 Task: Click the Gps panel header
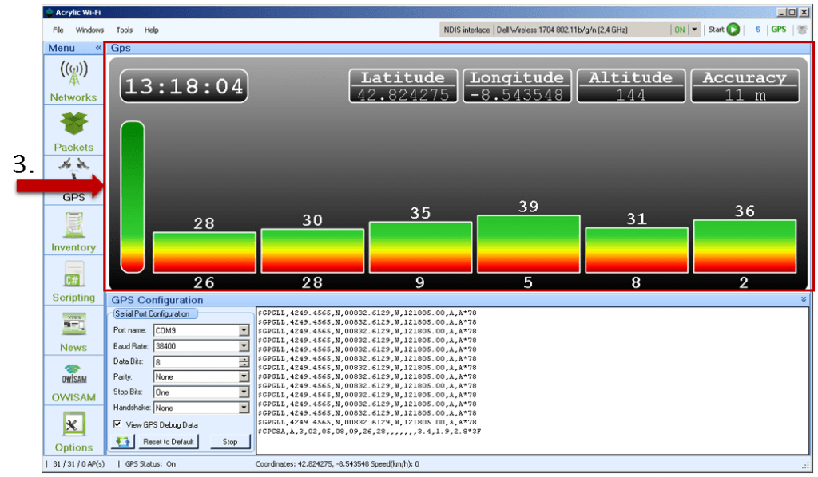click(x=458, y=48)
